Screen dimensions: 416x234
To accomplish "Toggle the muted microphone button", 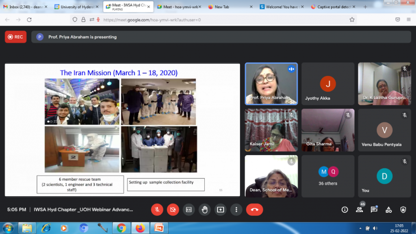I will click(157, 210).
